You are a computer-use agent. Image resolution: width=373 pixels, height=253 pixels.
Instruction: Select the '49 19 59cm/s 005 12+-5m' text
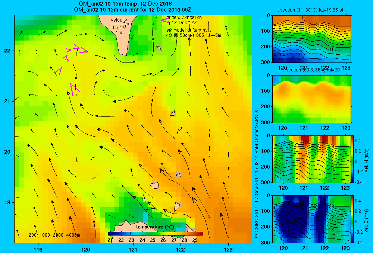tap(194, 35)
